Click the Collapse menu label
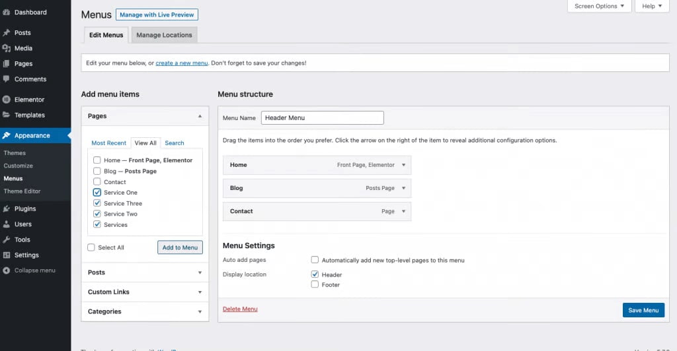The width and height of the screenshot is (677, 351). [35, 271]
